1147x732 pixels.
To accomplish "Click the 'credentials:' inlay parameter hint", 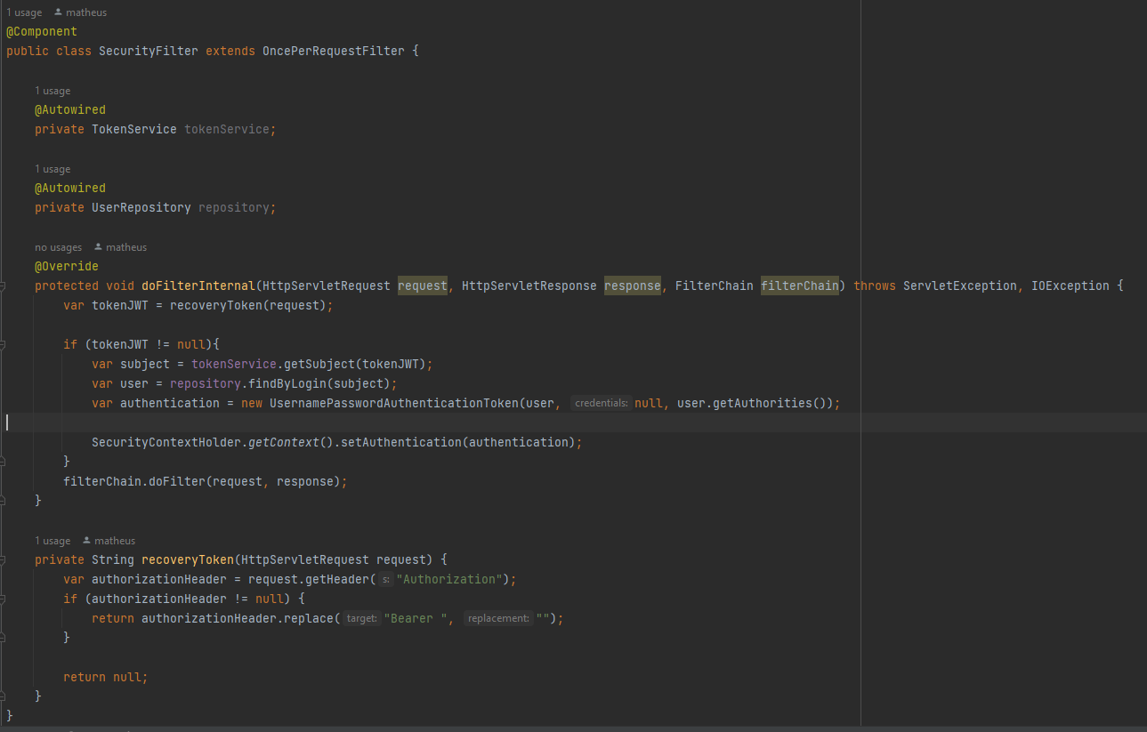I will point(602,404).
